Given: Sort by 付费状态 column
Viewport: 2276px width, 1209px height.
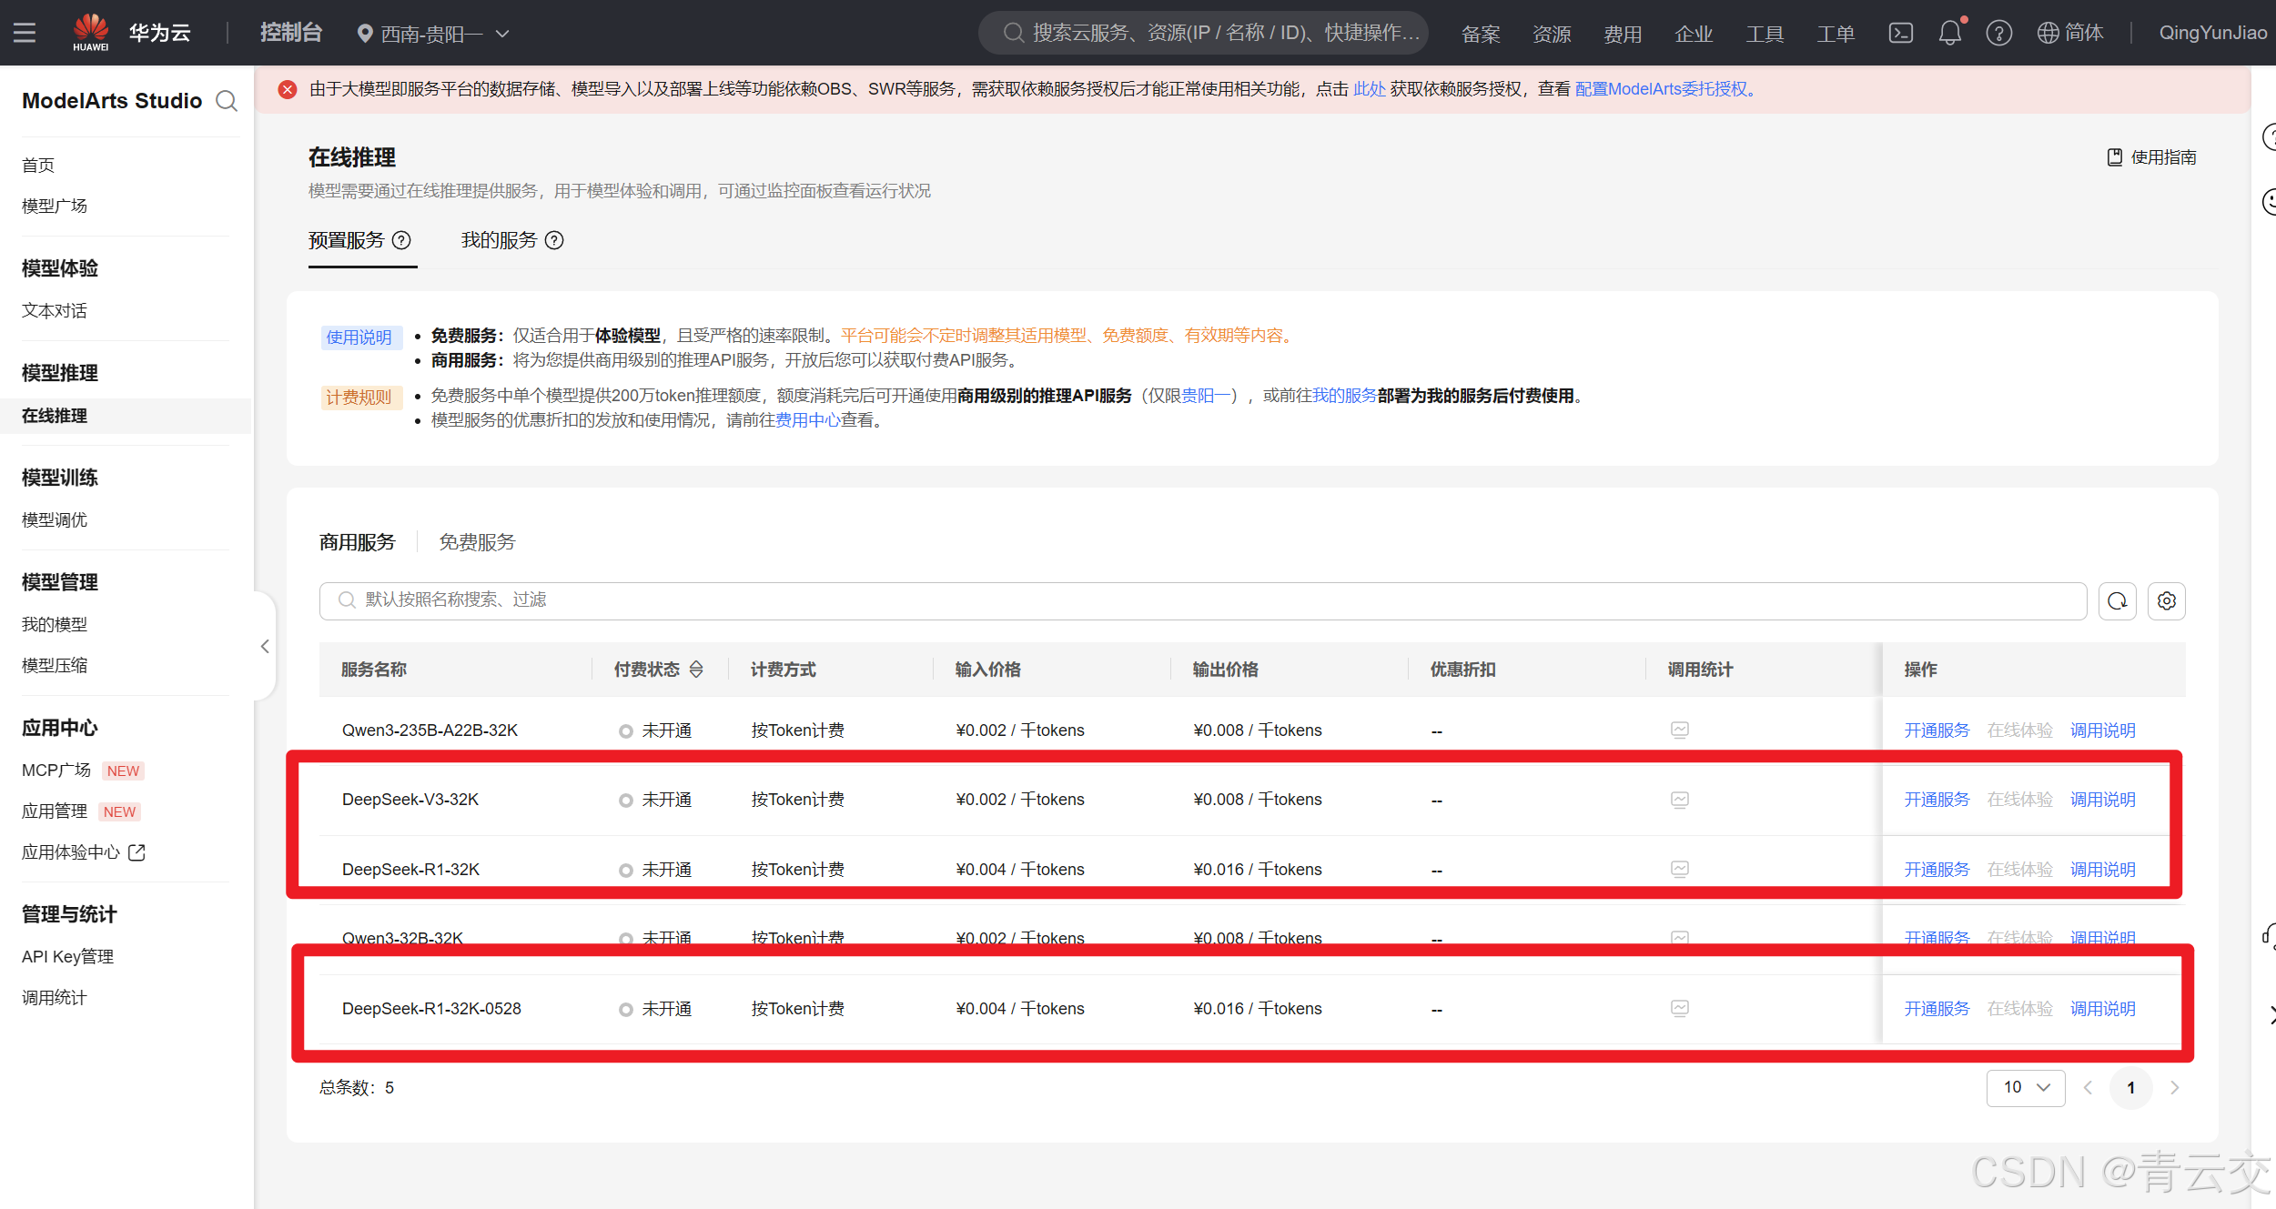Looking at the screenshot, I should [x=696, y=670].
